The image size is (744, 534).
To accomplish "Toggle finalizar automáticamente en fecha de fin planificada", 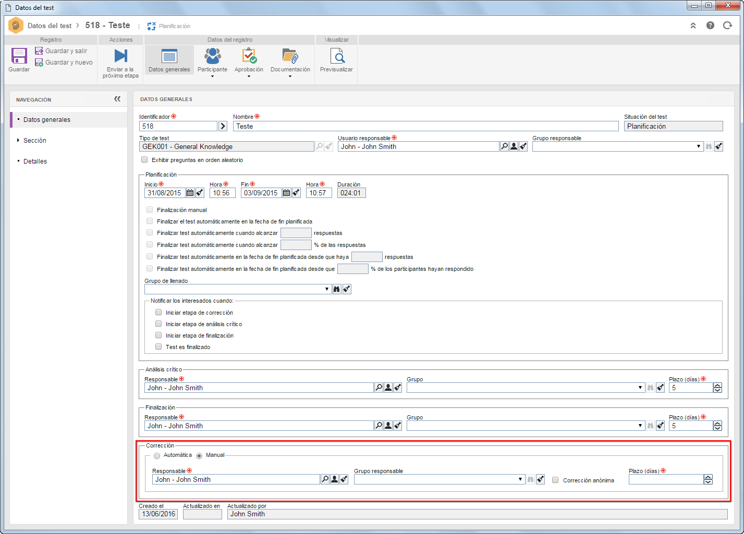I will click(x=150, y=221).
